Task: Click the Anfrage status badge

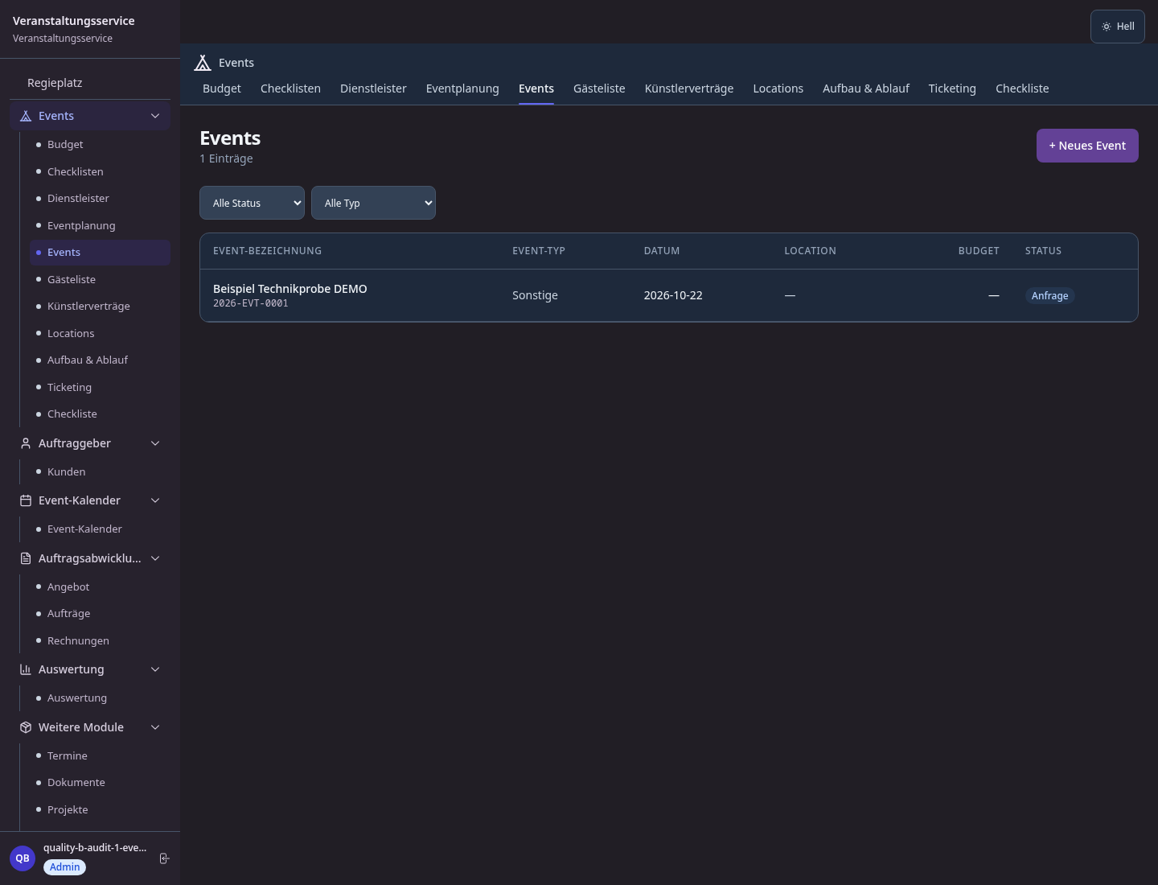Action: tap(1050, 295)
